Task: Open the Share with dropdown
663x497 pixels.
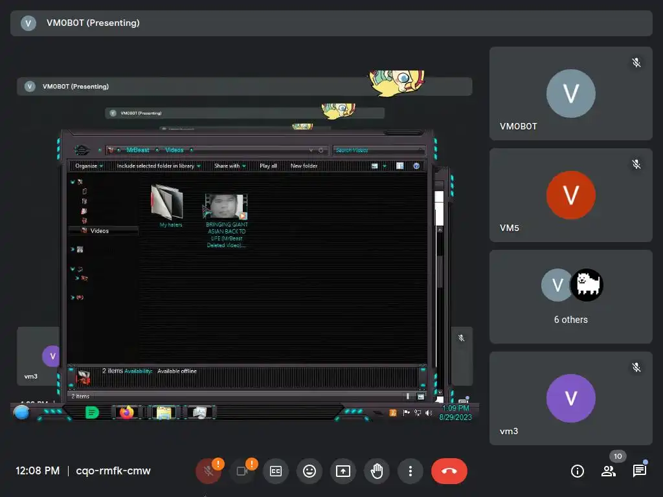Action: point(230,166)
